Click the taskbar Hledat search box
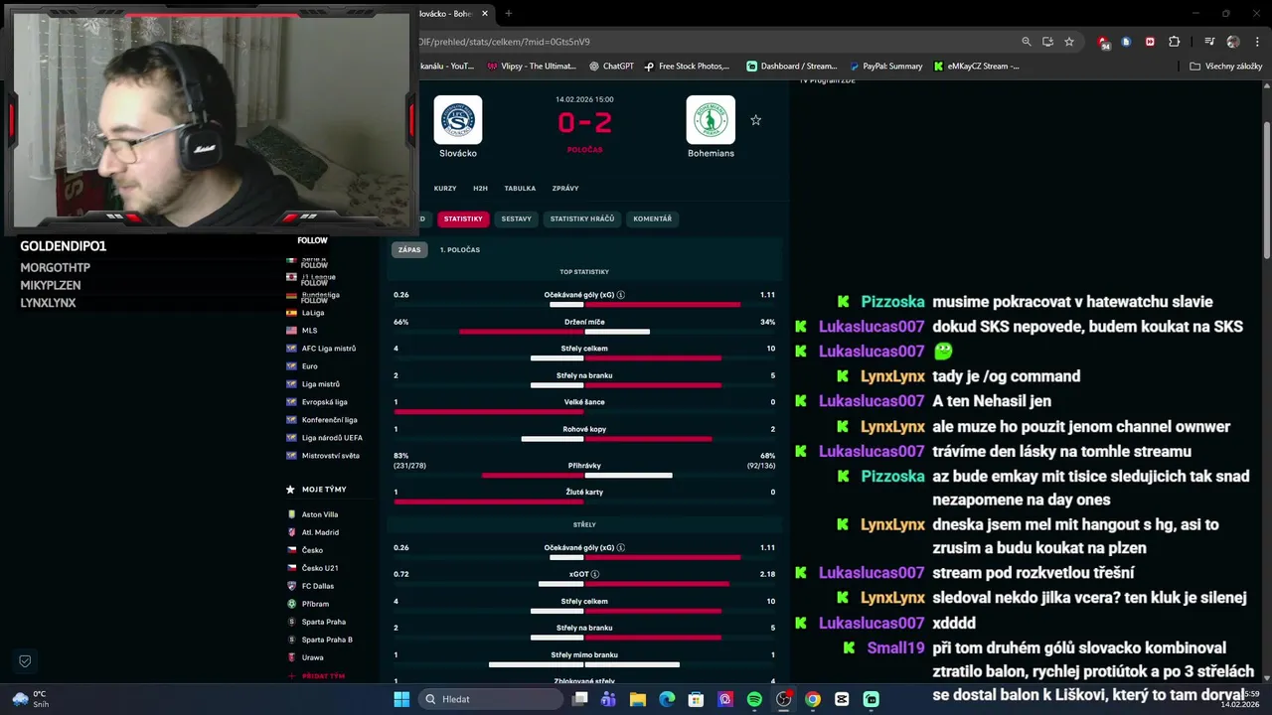The image size is (1272, 715). [x=490, y=699]
